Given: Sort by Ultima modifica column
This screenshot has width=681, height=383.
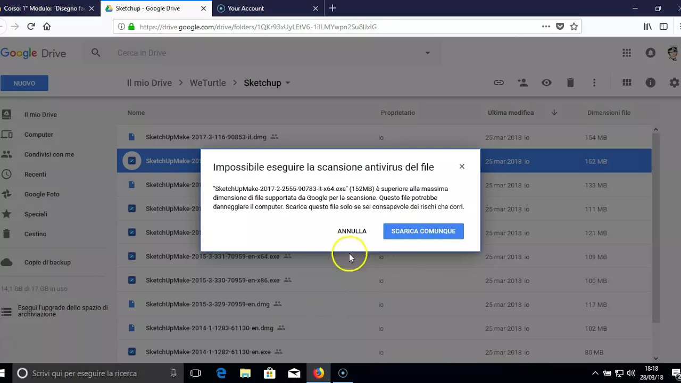Looking at the screenshot, I should click(511, 113).
